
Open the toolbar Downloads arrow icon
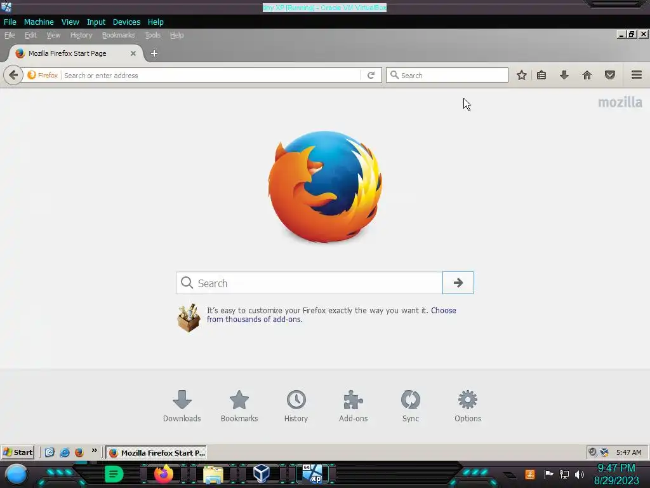(x=564, y=75)
